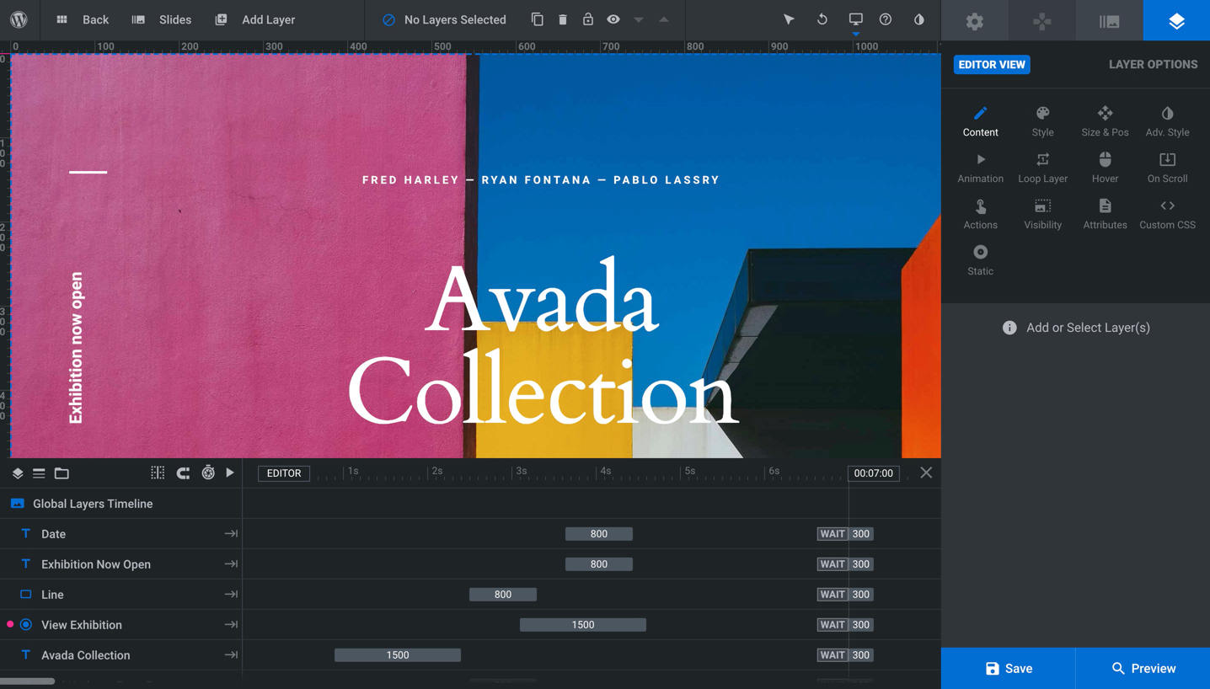The width and height of the screenshot is (1210, 689).
Task: Open the Add Layer menu
Action: pos(255,19)
